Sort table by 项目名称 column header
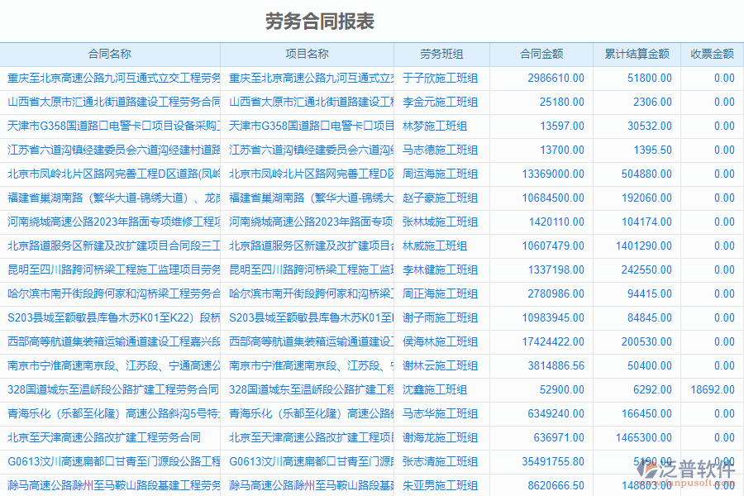 [306, 54]
